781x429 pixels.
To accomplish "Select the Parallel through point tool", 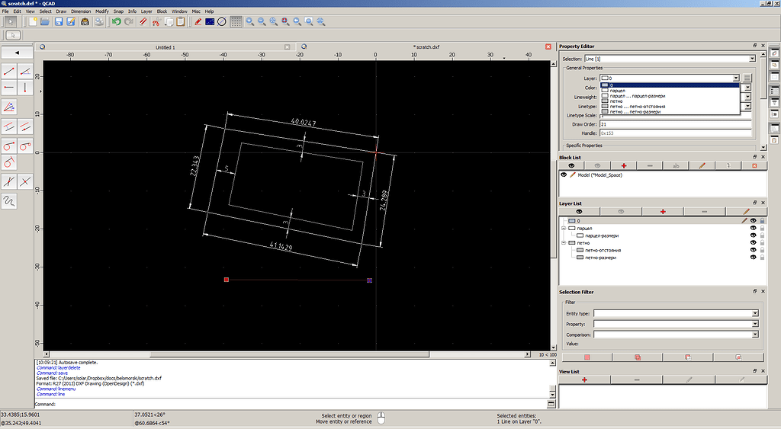I will [25, 126].
